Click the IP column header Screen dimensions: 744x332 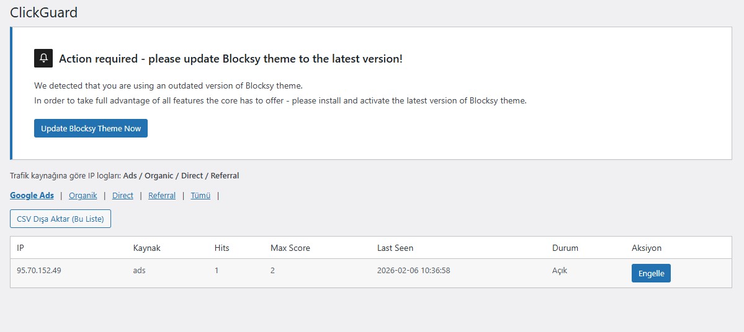pyautogui.click(x=20, y=248)
